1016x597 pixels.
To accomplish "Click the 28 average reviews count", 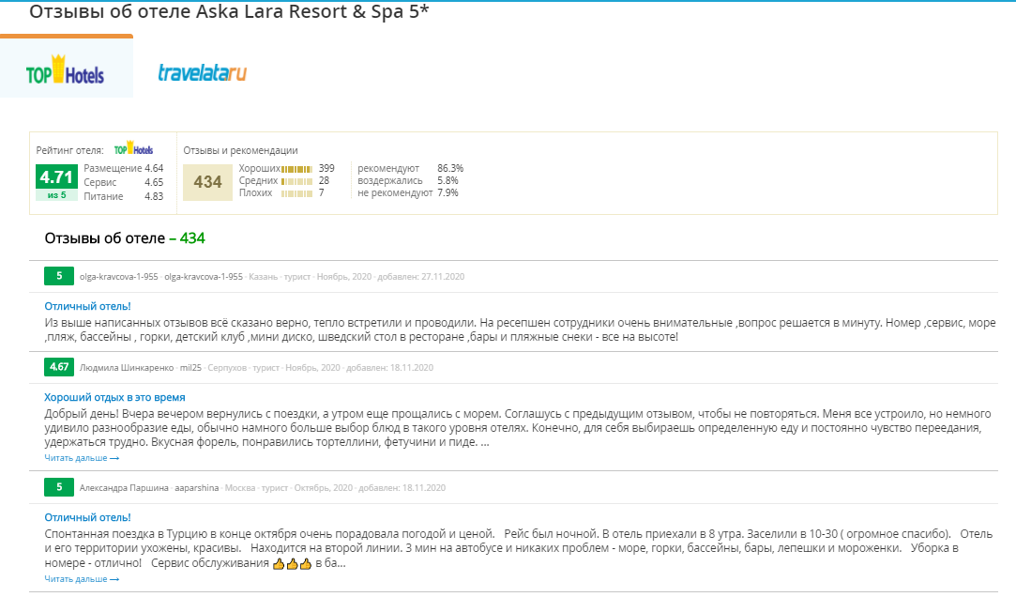I will click(324, 181).
